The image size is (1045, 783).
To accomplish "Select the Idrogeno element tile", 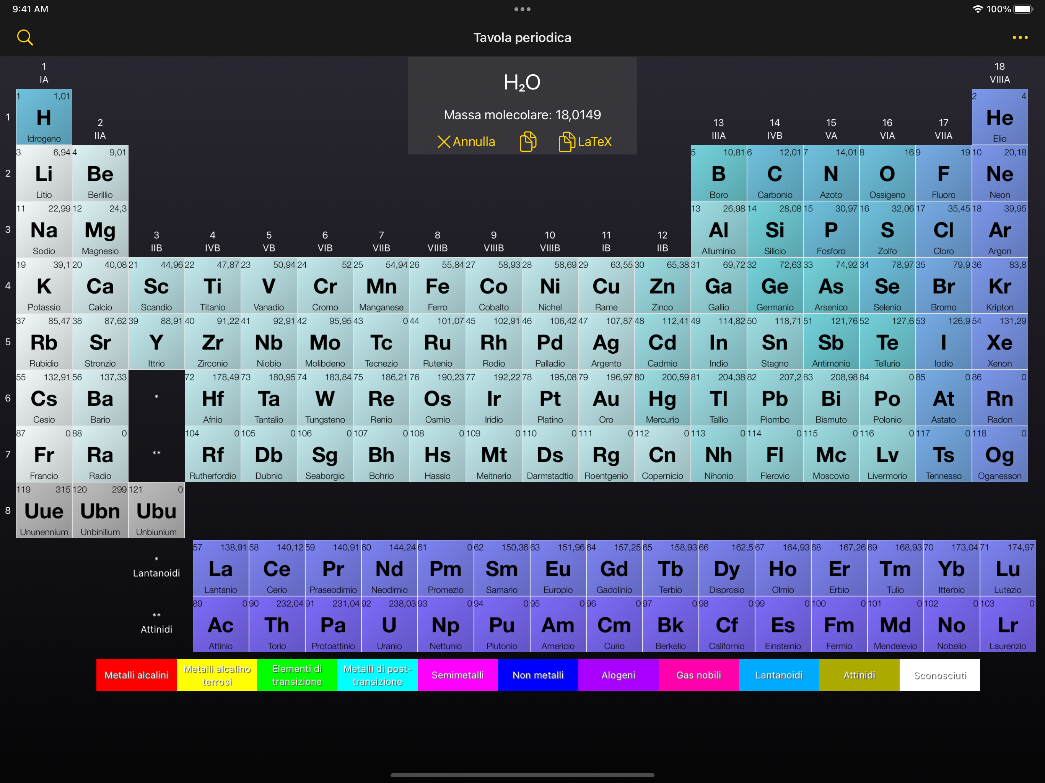I will [x=44, y=117].
